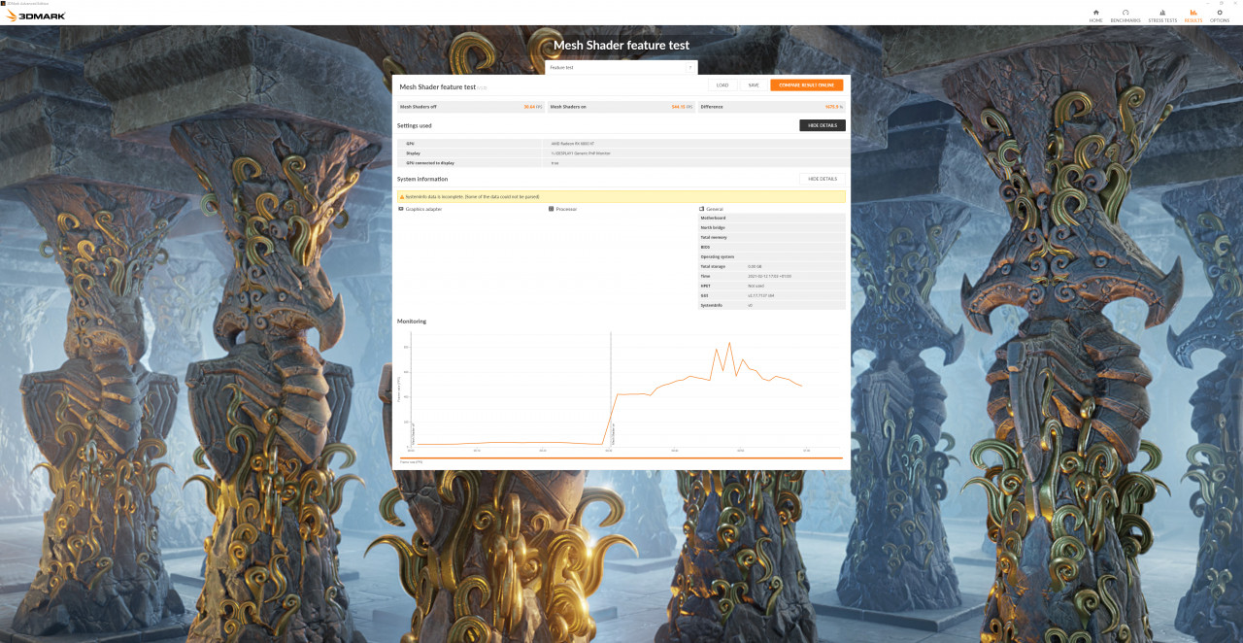The image size is (1243, 643).
Task: Select the Results tab
Action: pos(1193,16)
